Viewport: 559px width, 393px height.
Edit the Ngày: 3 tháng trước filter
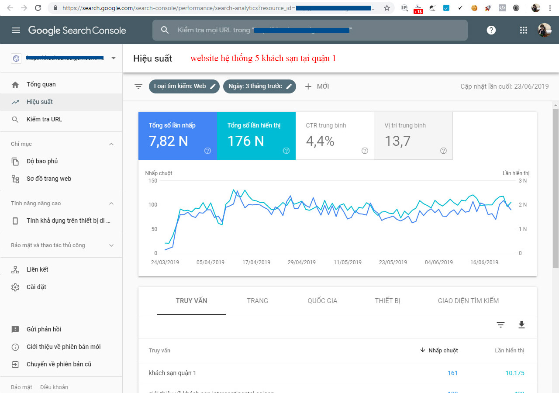[x=259, y=86]
